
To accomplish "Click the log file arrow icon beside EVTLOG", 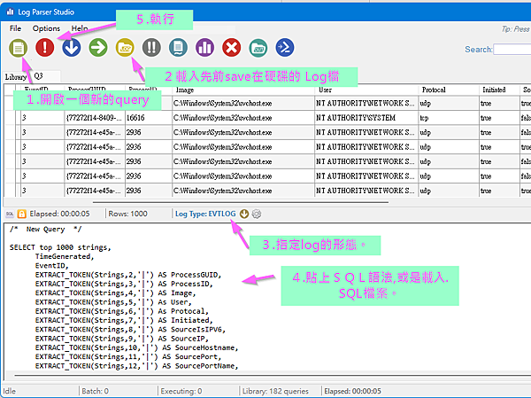I will 244,214.
